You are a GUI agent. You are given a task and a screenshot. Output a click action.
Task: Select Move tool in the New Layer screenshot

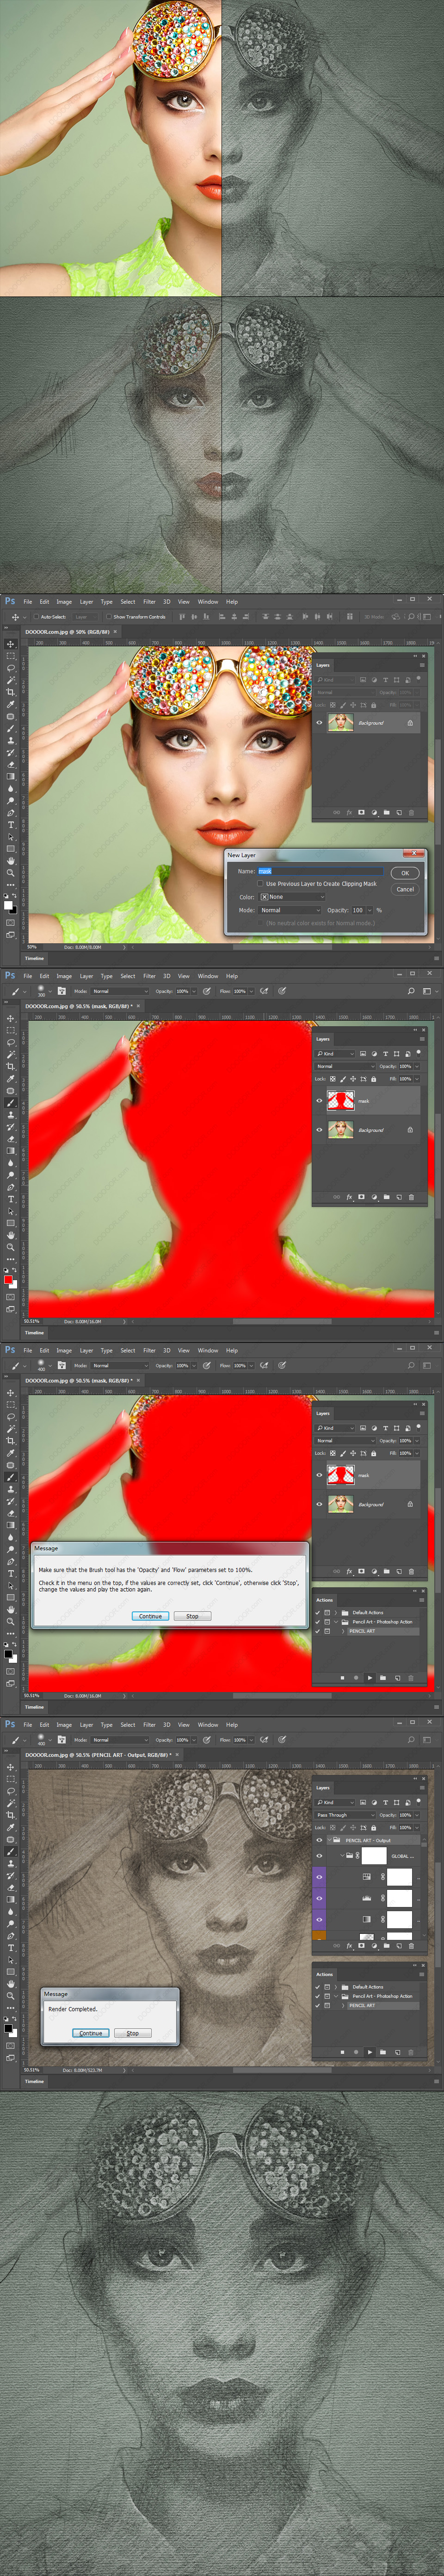[11, 644]
